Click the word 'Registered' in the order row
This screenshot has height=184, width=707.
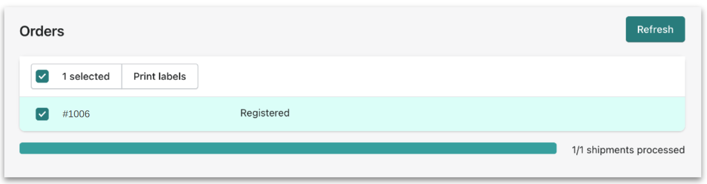click(x=265, y=113)
